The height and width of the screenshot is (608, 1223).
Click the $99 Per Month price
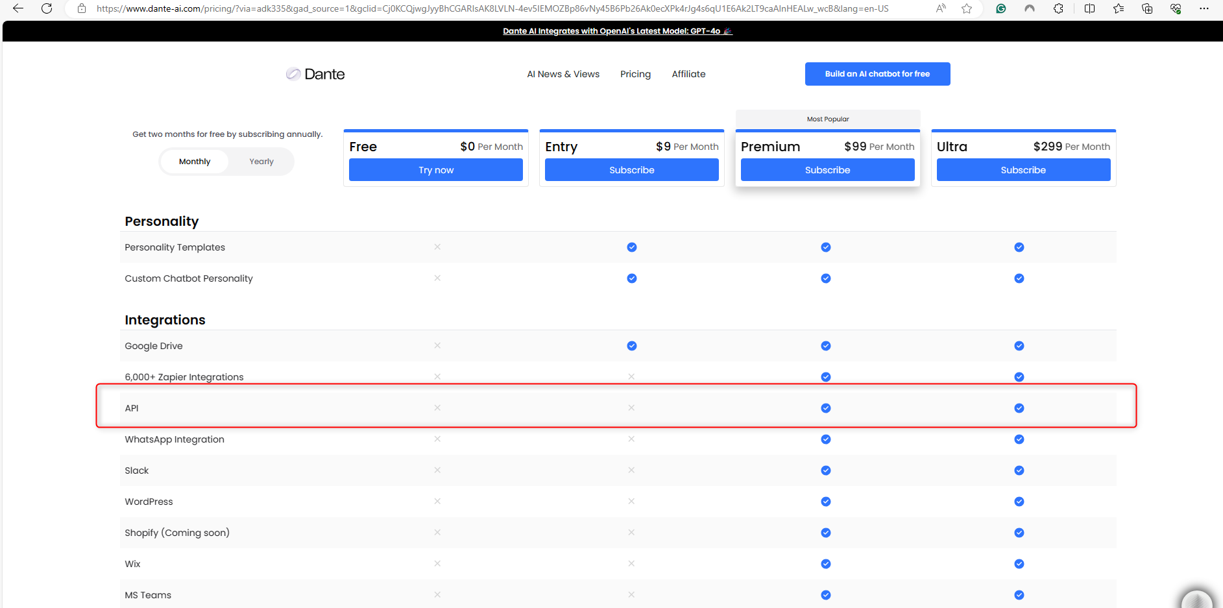[x=879, y=147]
